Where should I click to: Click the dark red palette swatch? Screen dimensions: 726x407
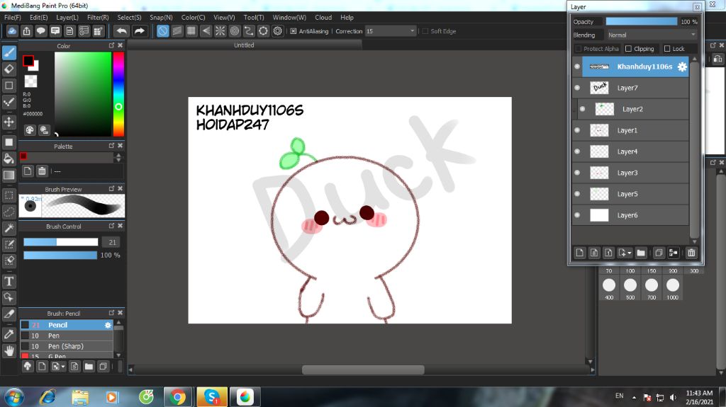pos(23,156)
